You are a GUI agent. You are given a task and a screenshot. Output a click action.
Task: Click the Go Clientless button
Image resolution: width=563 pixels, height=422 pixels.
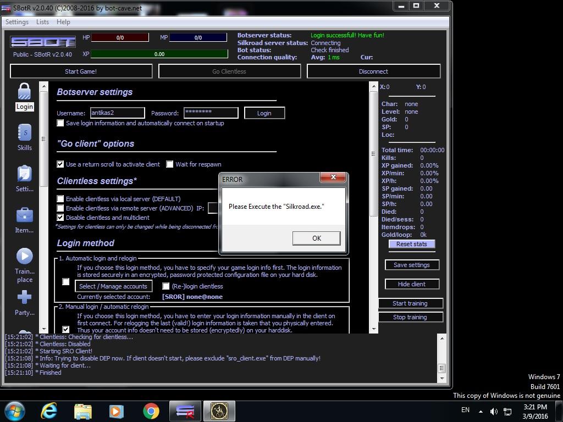229,71
